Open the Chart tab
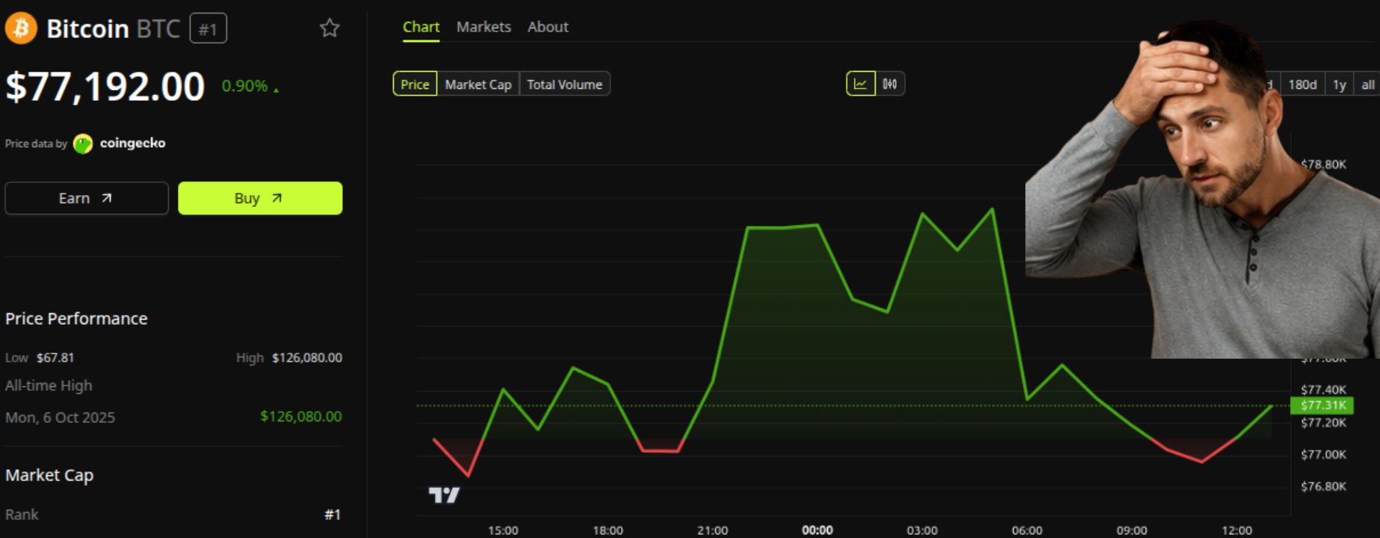This screenshot has width=1380, height=538. point(421,27)
